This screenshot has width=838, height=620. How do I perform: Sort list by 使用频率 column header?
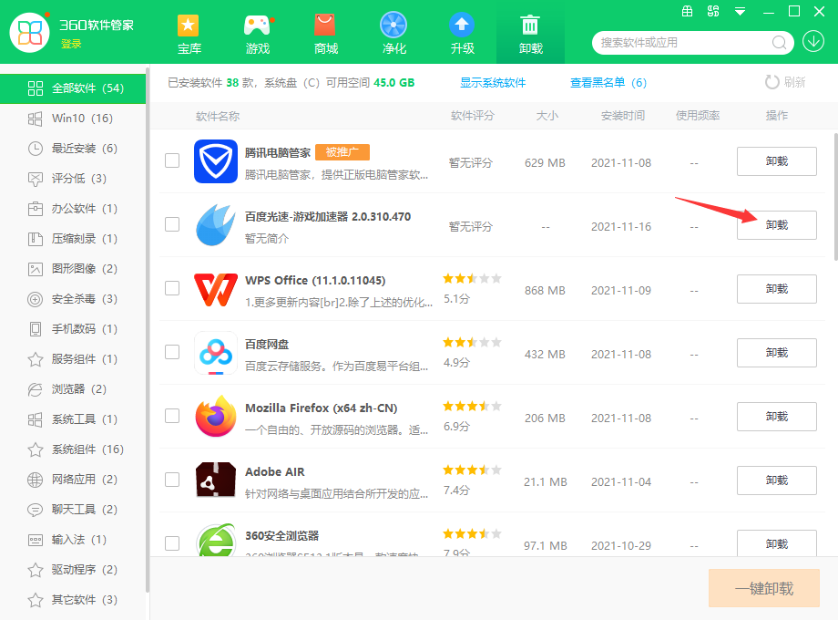[x=698, y=116]
